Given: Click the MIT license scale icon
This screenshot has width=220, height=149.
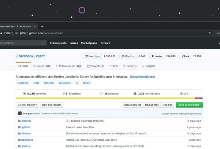Looking at the screenshot, I should tap(181, 94).
